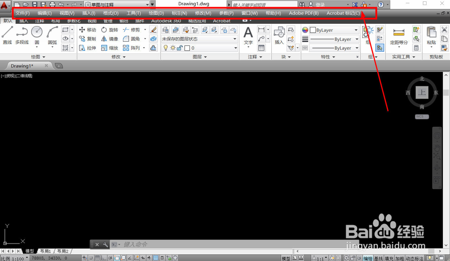The width and height of the screenshot is (450, 261).
Task: Click the 上 face of the ViewCube
Action: coord(422,92)
